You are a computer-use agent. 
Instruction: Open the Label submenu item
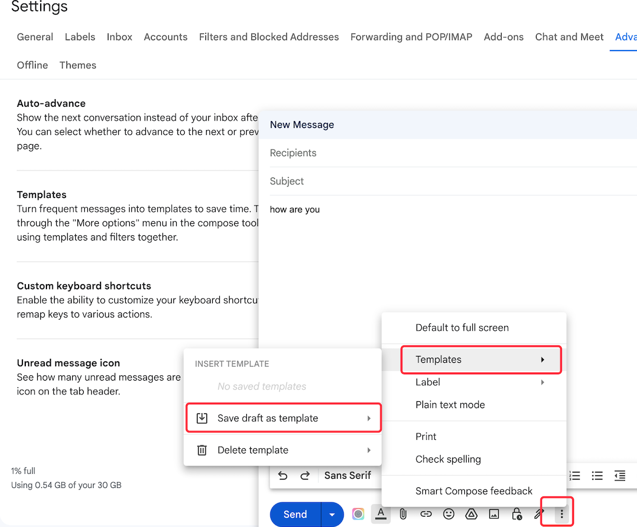tap(473, 382)
